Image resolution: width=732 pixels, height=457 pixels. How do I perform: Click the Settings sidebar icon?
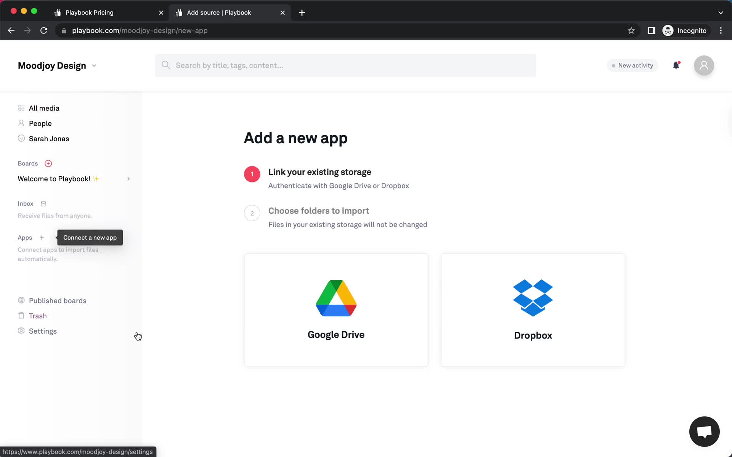(x=21, y=331)
